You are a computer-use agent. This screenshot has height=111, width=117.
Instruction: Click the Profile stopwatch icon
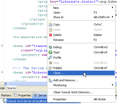(x=50, y=58)
